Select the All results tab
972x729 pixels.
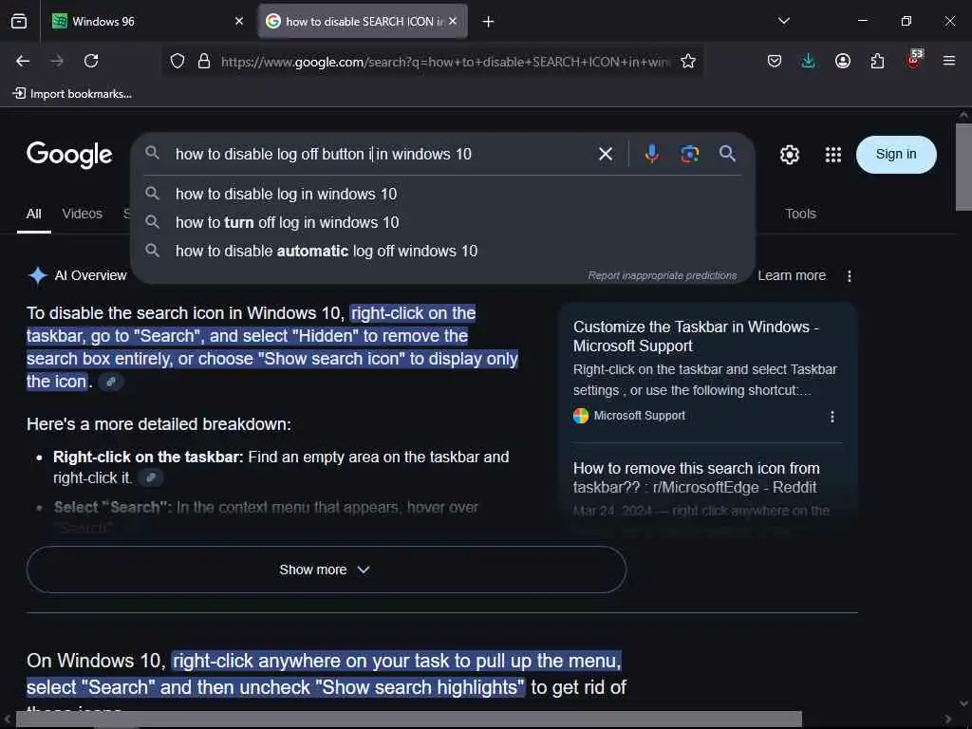(x=33, y=214)
